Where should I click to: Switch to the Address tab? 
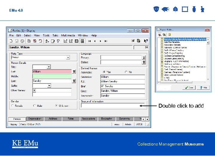53,119
